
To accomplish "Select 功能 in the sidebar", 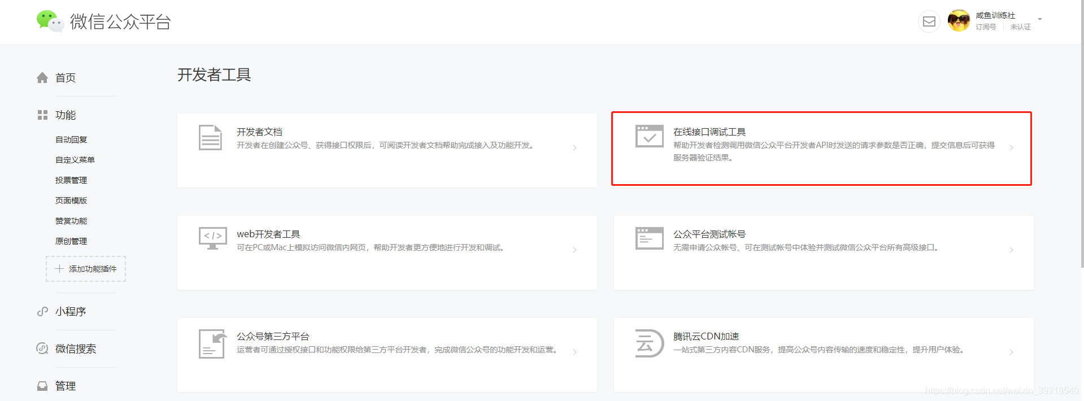I will [x=66, y=115].
